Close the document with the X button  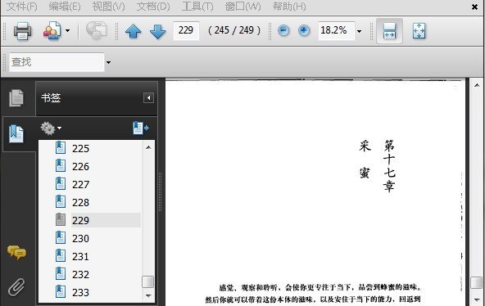tap(475, 7)
